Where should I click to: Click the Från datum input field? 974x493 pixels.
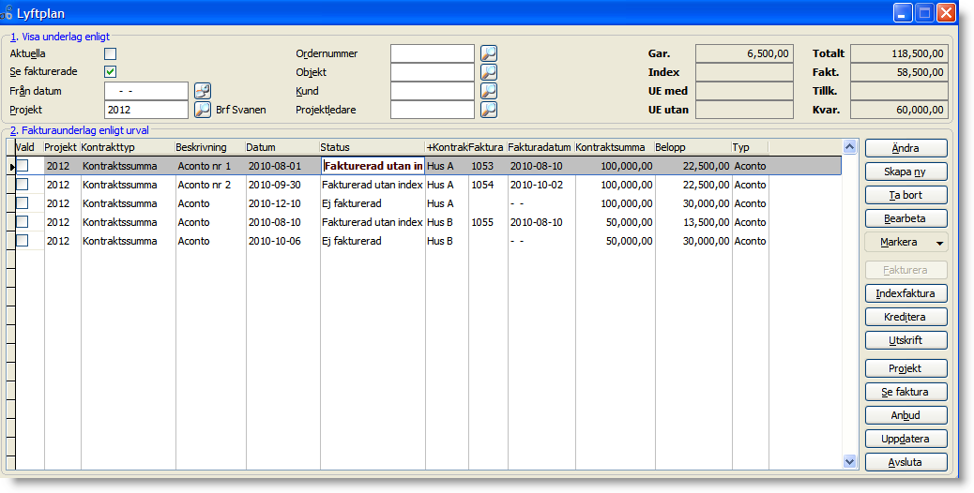[x=146, y=91]
